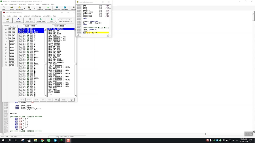This screenshot has width=255, height=143.
Task: Click the Load icon in emulator
Action: coord(7,20)
